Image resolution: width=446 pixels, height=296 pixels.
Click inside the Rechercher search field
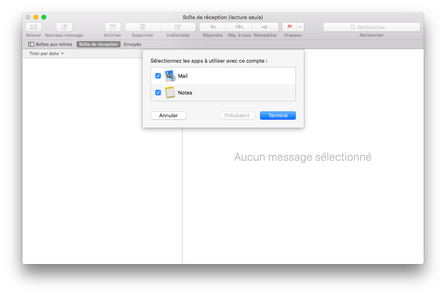[371, 27]
